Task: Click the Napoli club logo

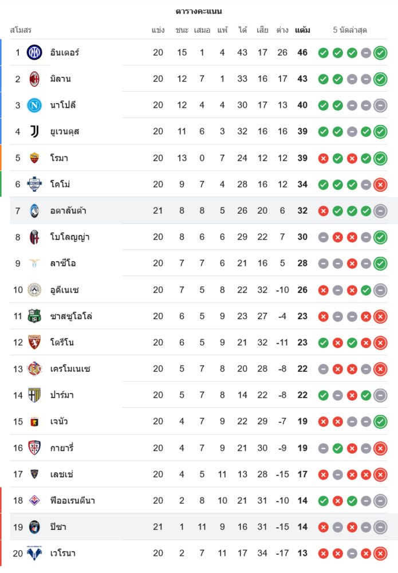Action: (x=34, y=105)
